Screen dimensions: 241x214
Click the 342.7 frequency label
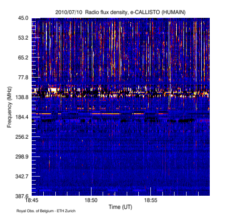click(x=22, y=177)
